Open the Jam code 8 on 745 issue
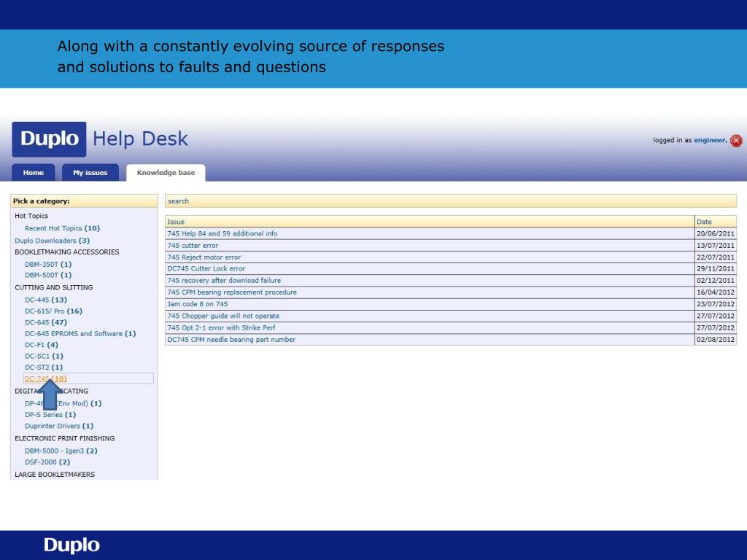The image size is (747, 560). pyautogui.click(x=197, y=304)
